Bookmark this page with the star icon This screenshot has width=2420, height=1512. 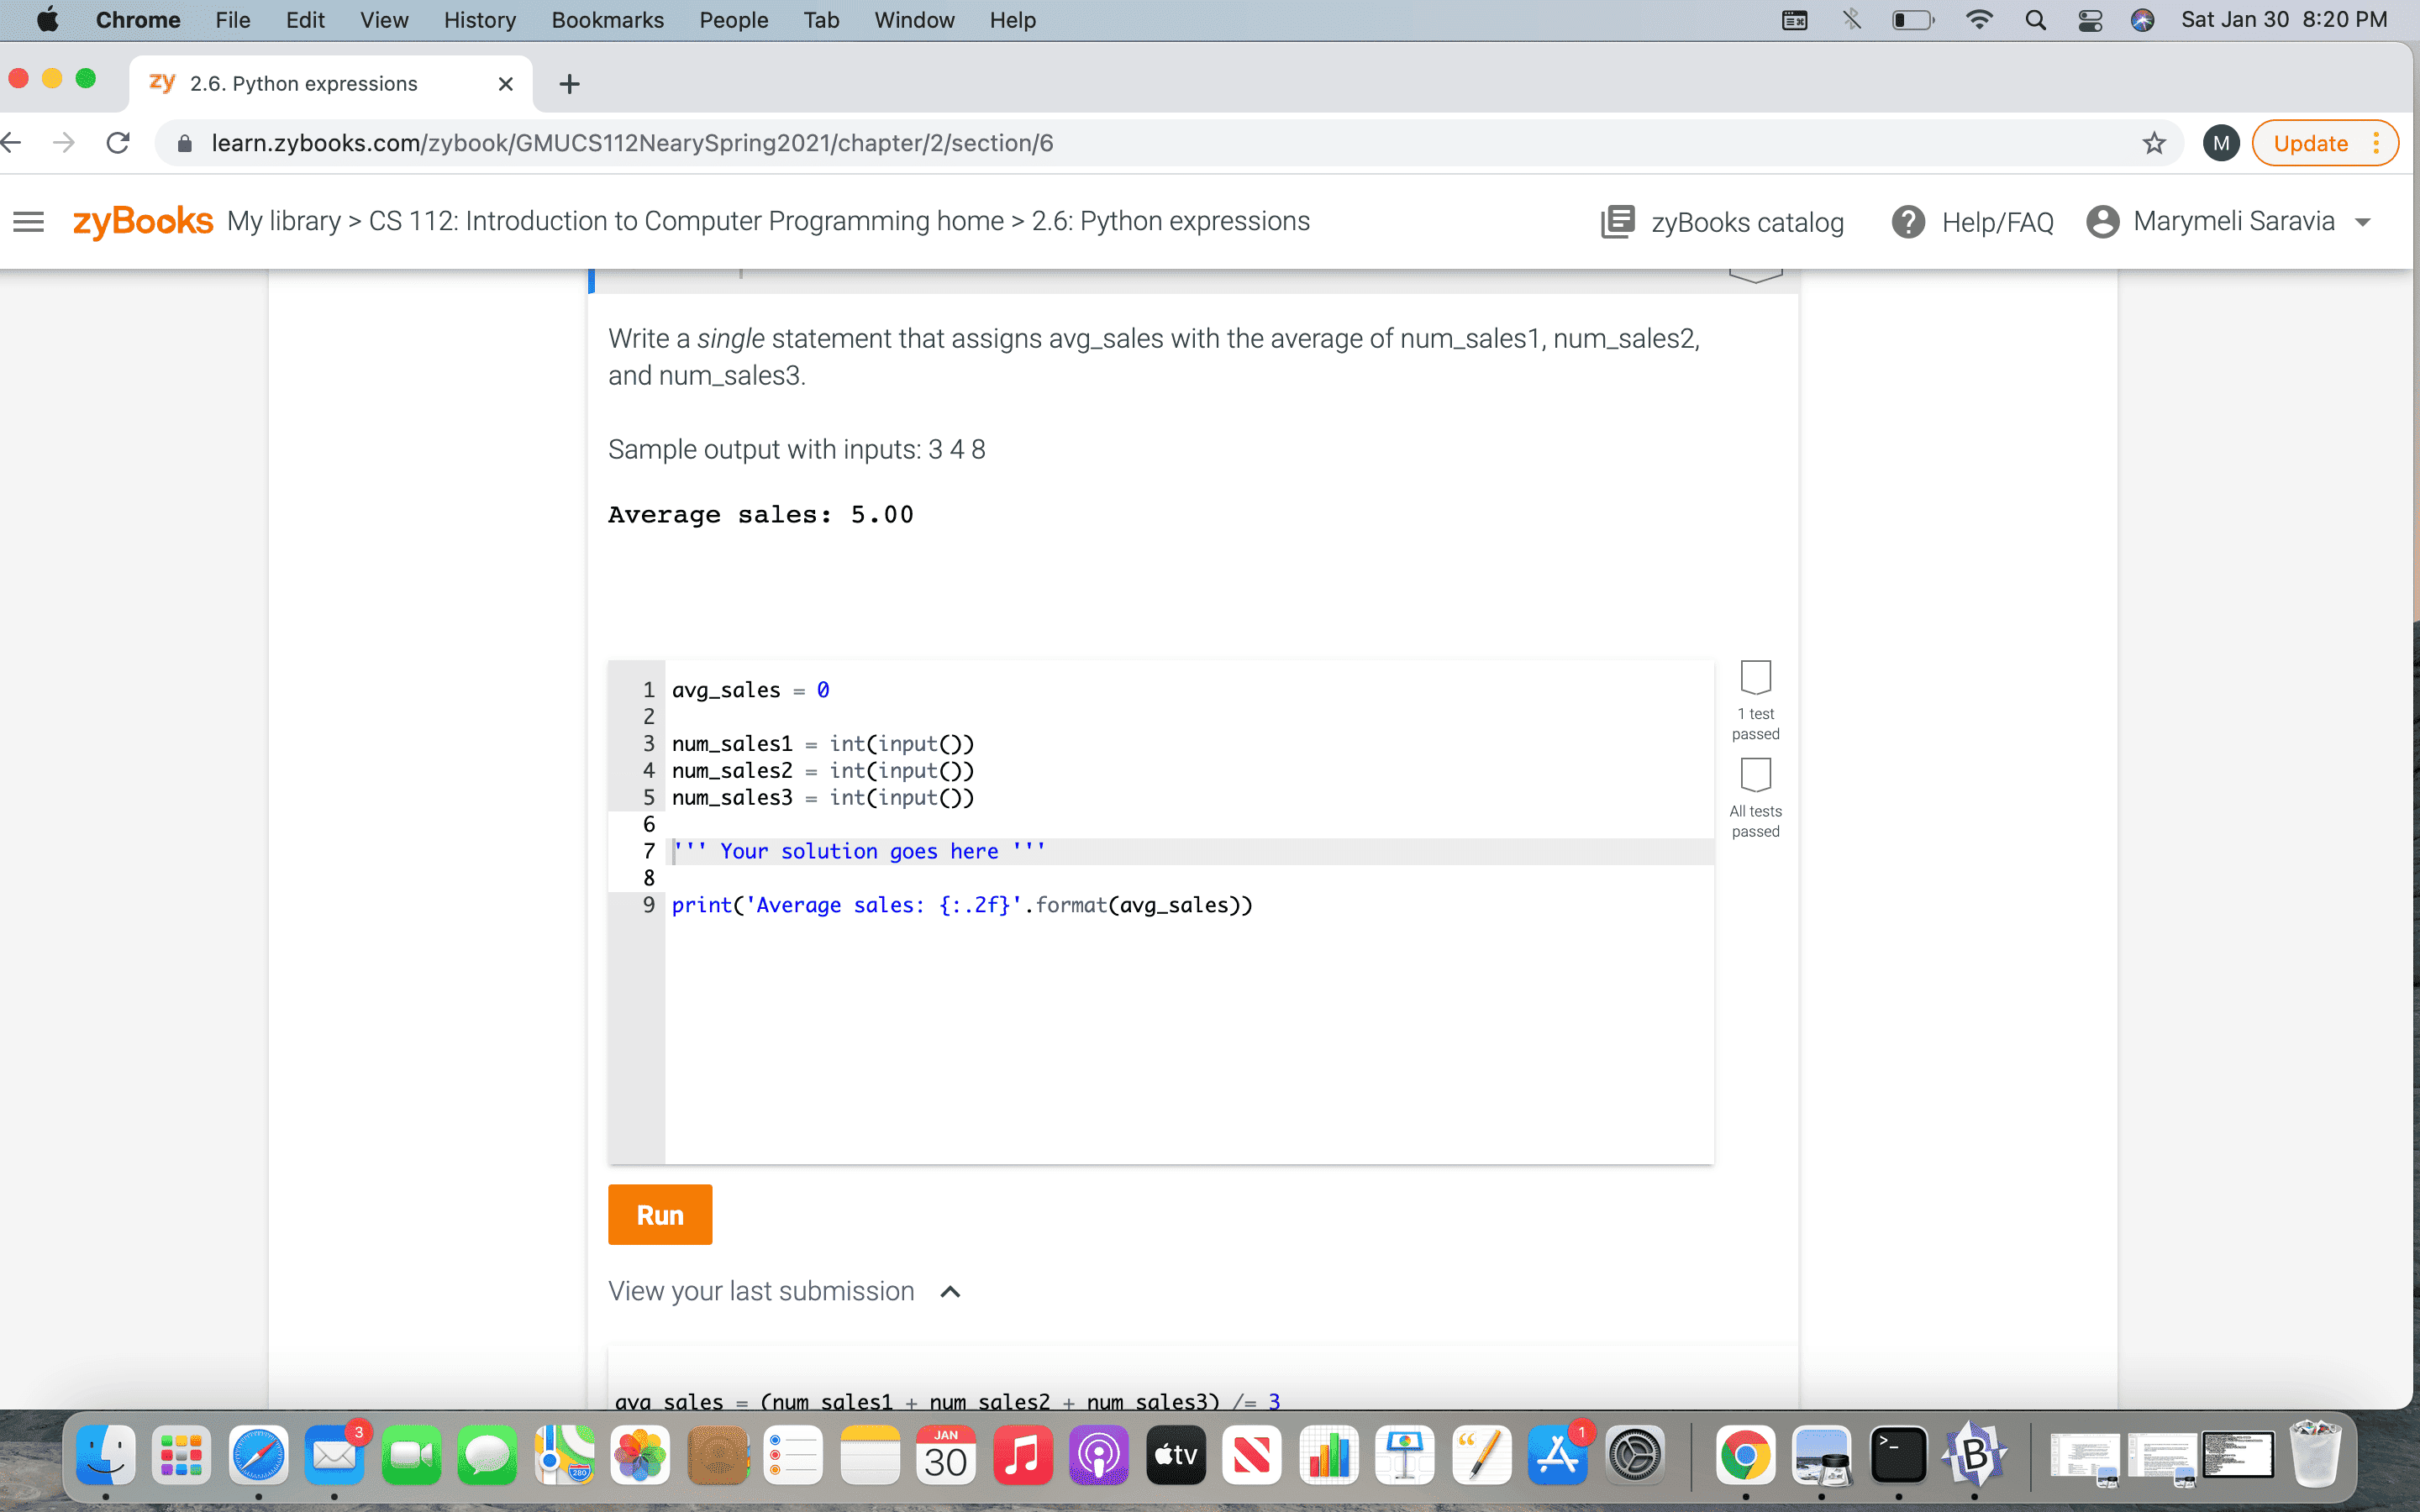pyautogui.click(x=2153, y=143)
